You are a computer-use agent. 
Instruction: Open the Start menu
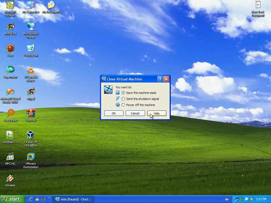pyautogui.click(x=12, y=199)
